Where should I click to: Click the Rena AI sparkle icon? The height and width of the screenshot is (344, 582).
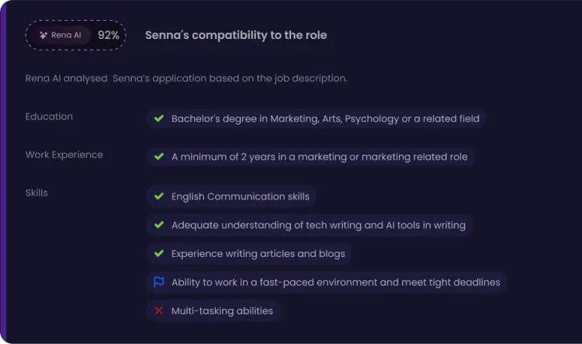coord(43,35)
